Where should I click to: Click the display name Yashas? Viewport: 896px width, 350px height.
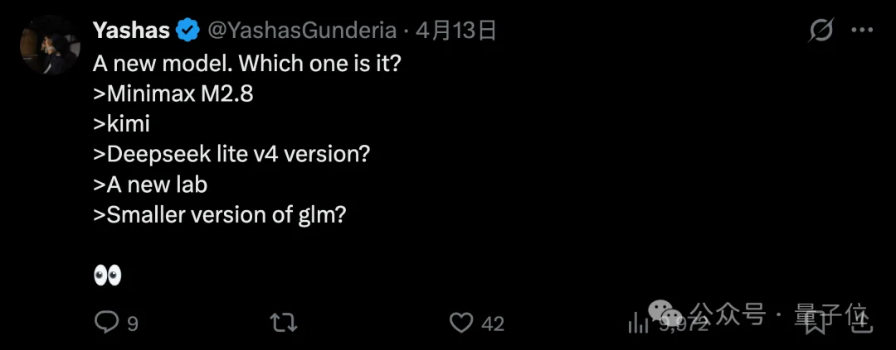(131, 31)
